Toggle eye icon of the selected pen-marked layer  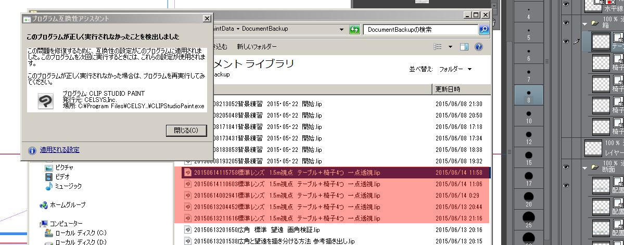[x=566, y=42]
